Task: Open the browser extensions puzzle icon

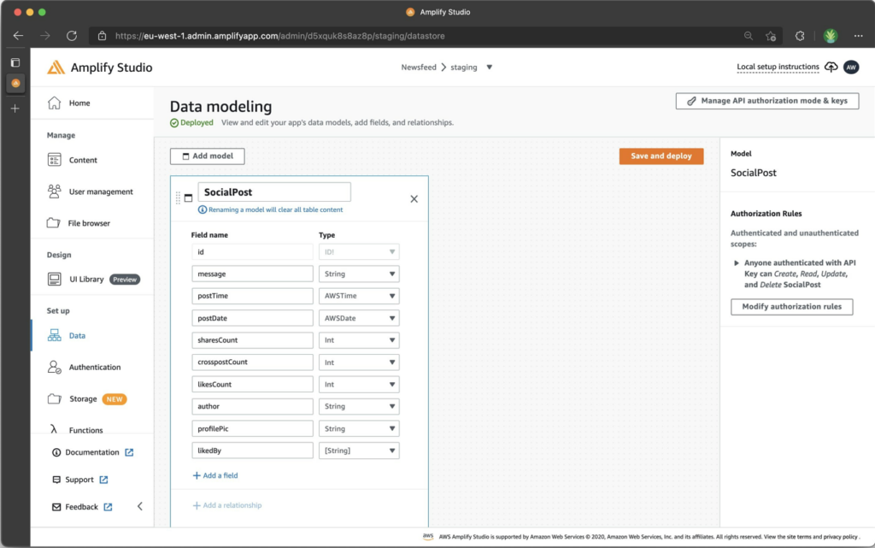Action: point(800,36)
